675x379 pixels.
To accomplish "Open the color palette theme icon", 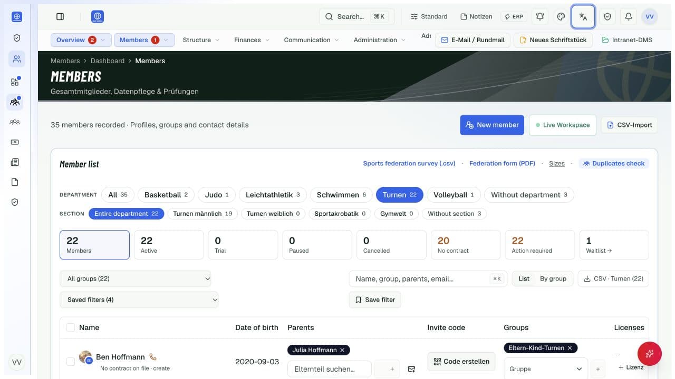I will click(561, 17).
